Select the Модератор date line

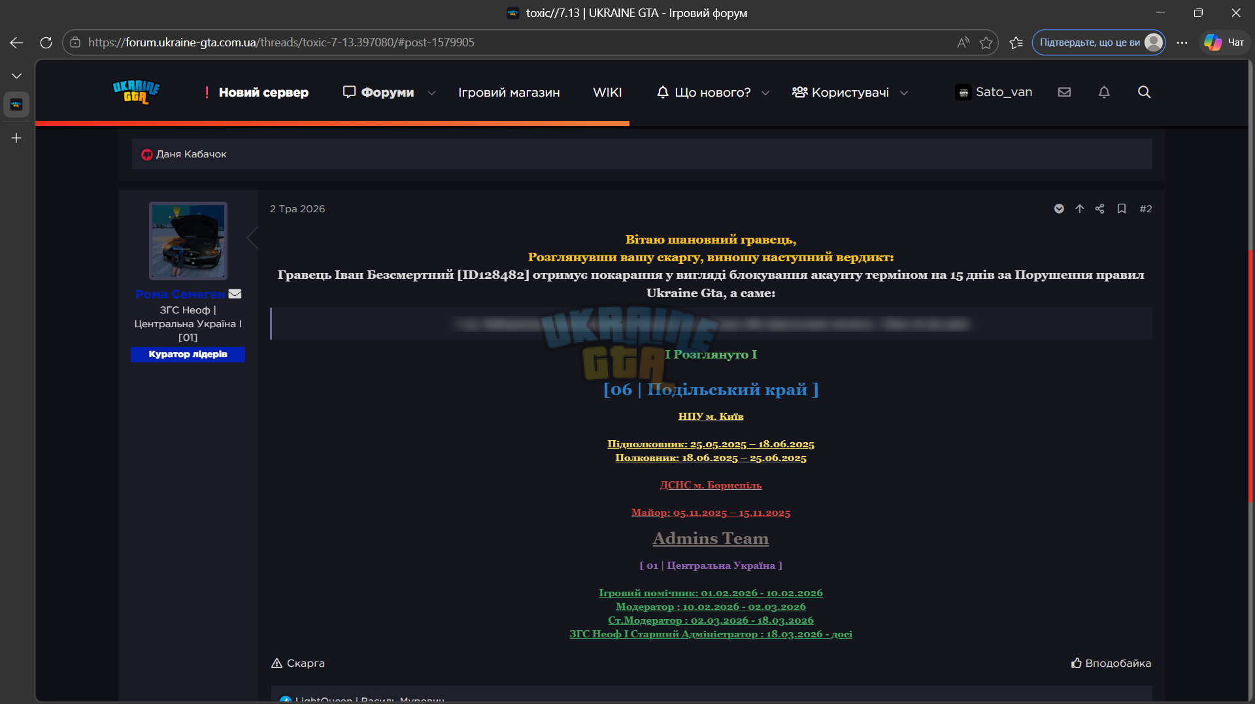tap(711, 607)
